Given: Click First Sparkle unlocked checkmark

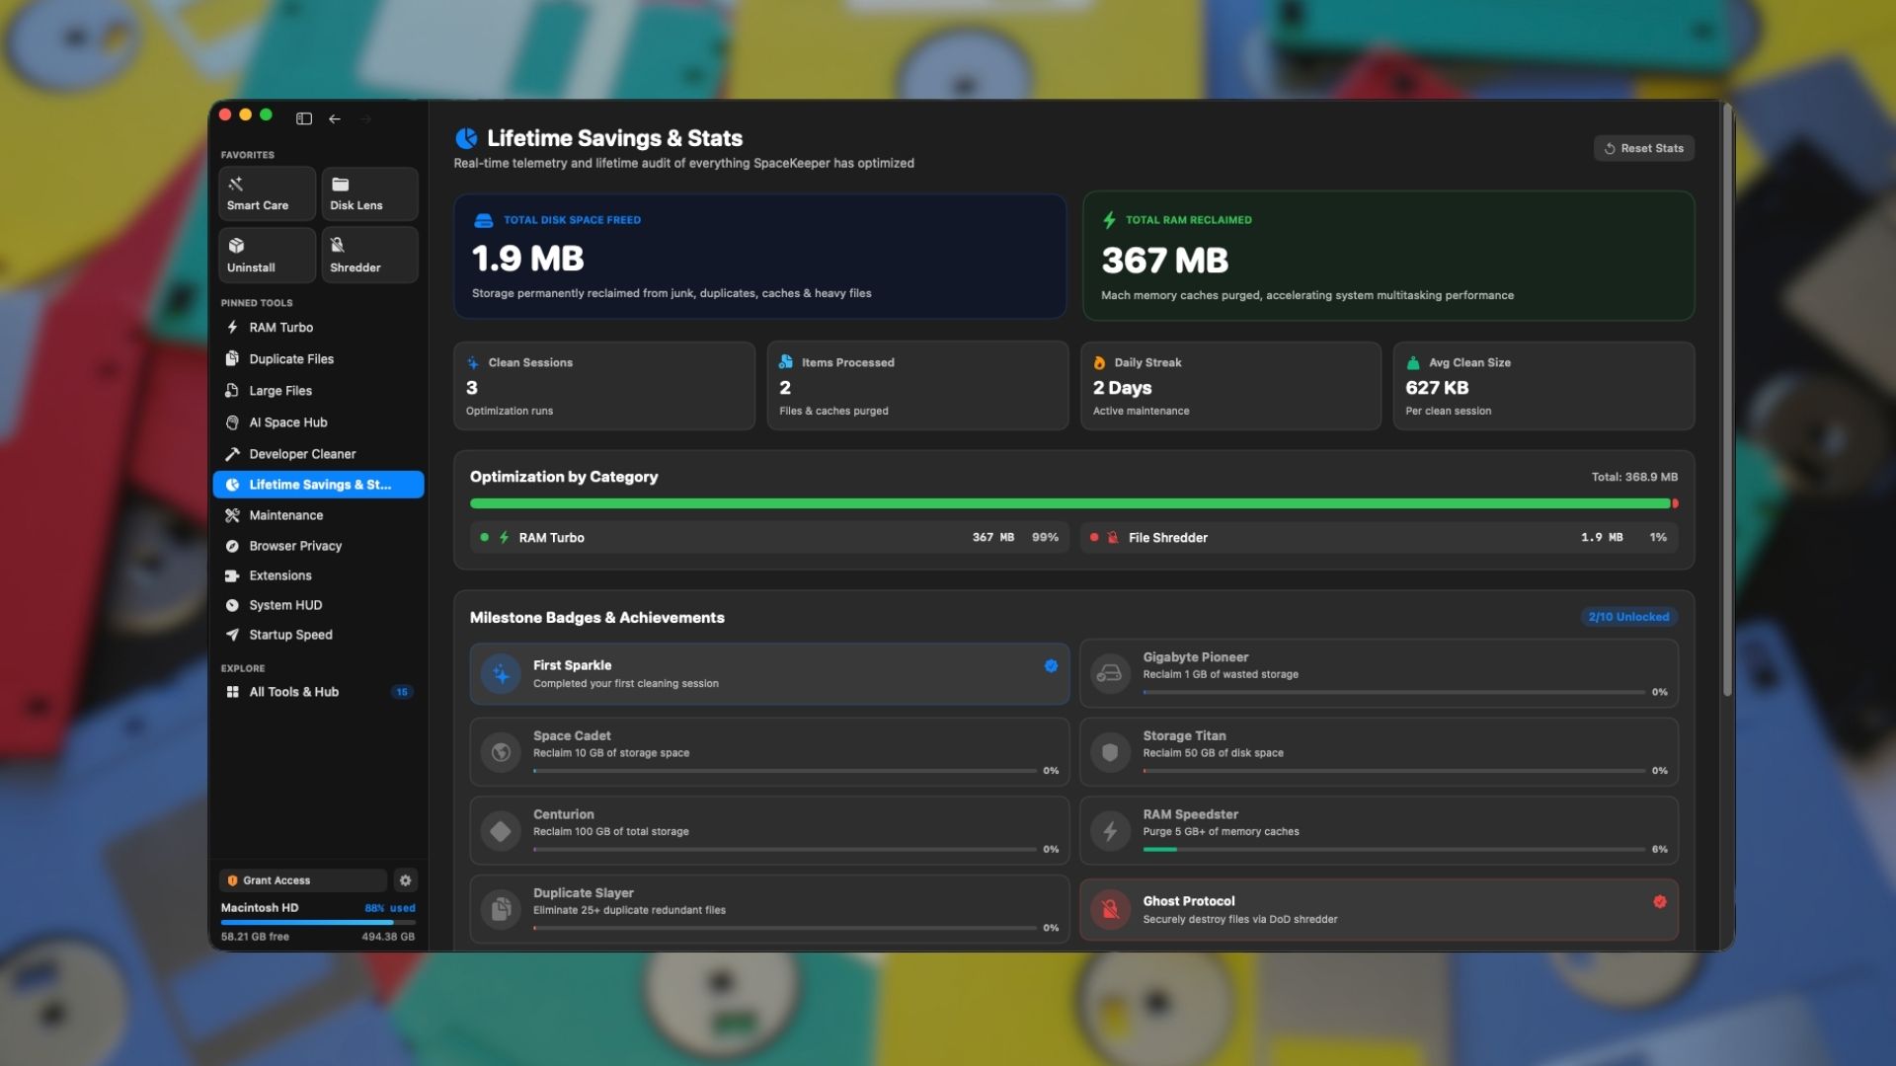Looking at the screenshot, I should point(1051,666).
